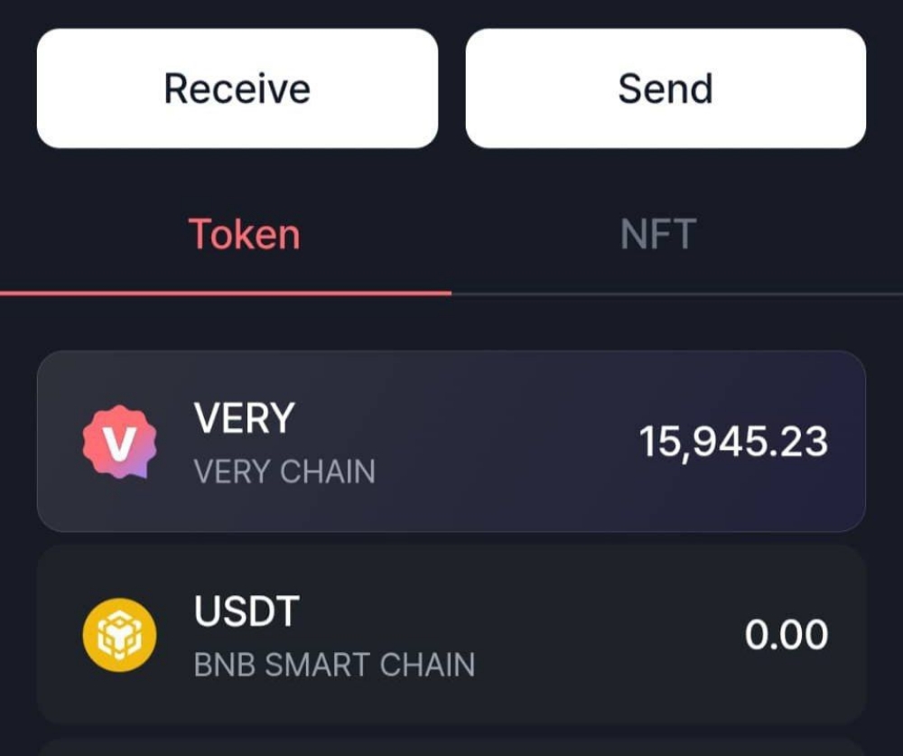The width and height of the screenshot is (903, 756).
Task: Click the VERY token name text
Action: tap(244, 417)
